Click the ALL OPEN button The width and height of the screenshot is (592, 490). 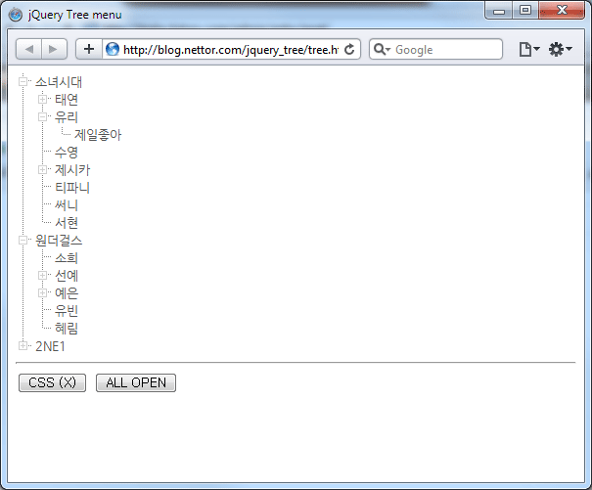tap(136, 382)
